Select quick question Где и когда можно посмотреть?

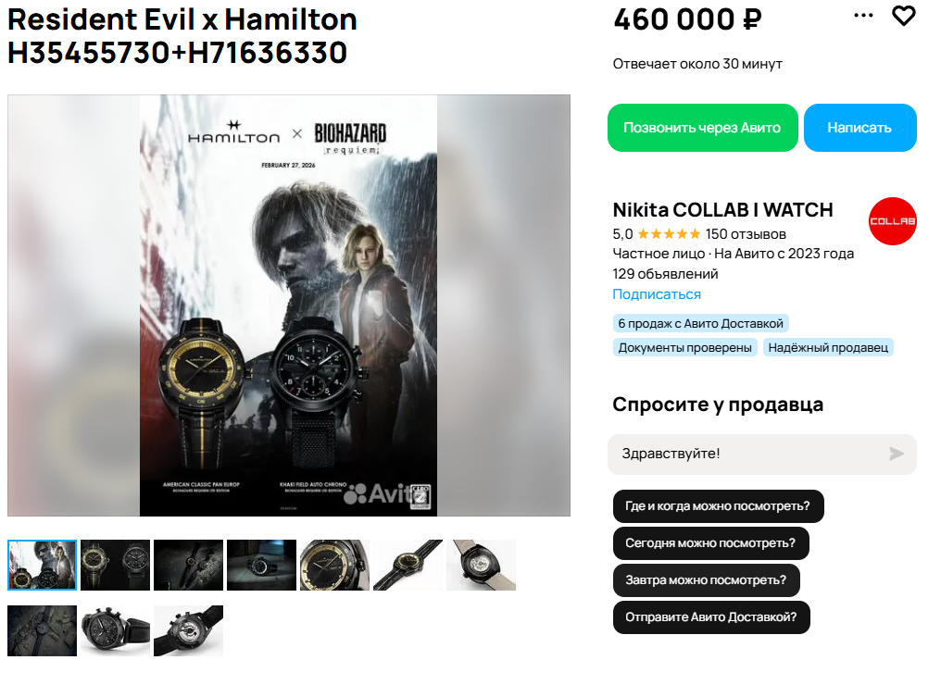(x=718, y=506)
